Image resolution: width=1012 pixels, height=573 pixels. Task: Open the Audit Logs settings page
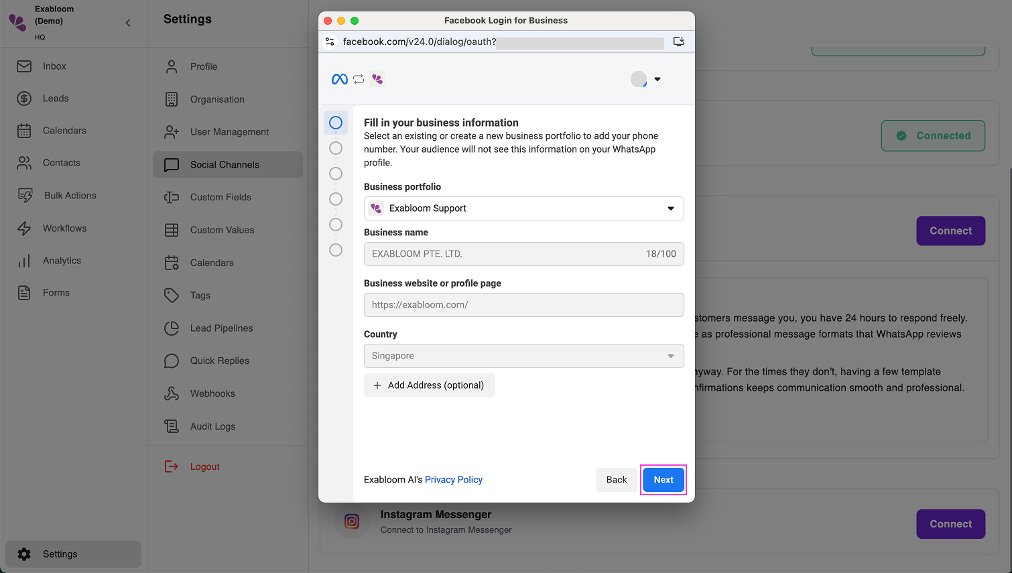[212, 426]
